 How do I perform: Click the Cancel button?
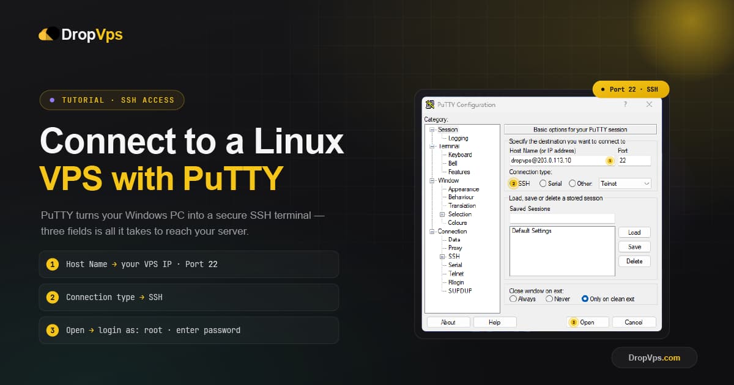634,322
